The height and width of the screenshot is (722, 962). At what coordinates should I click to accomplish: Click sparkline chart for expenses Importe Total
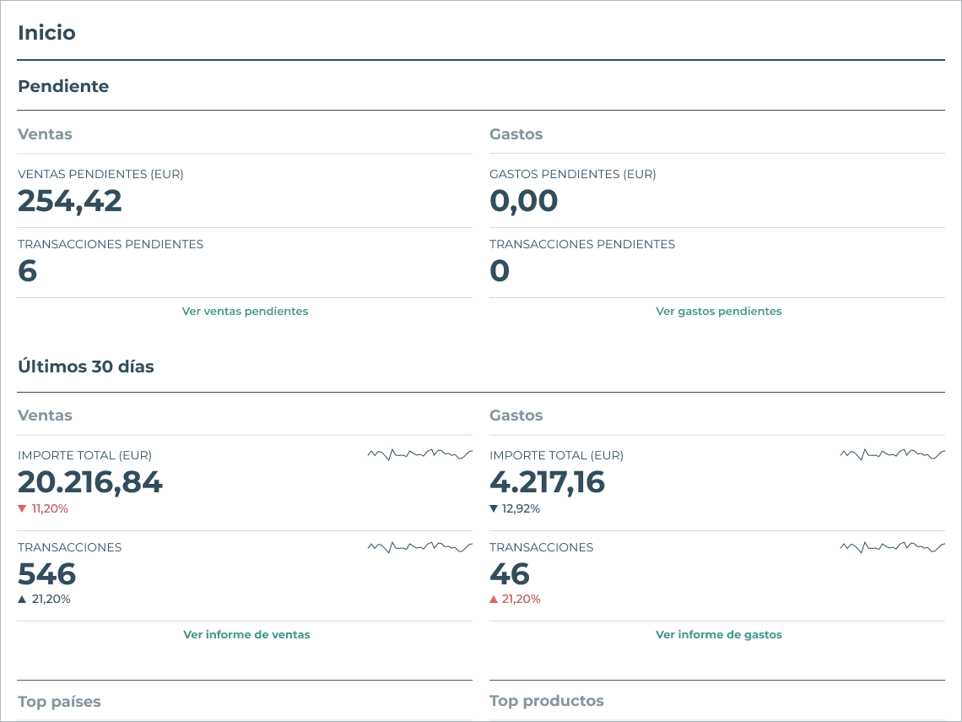pyautogui.click(x=893, y=455)
